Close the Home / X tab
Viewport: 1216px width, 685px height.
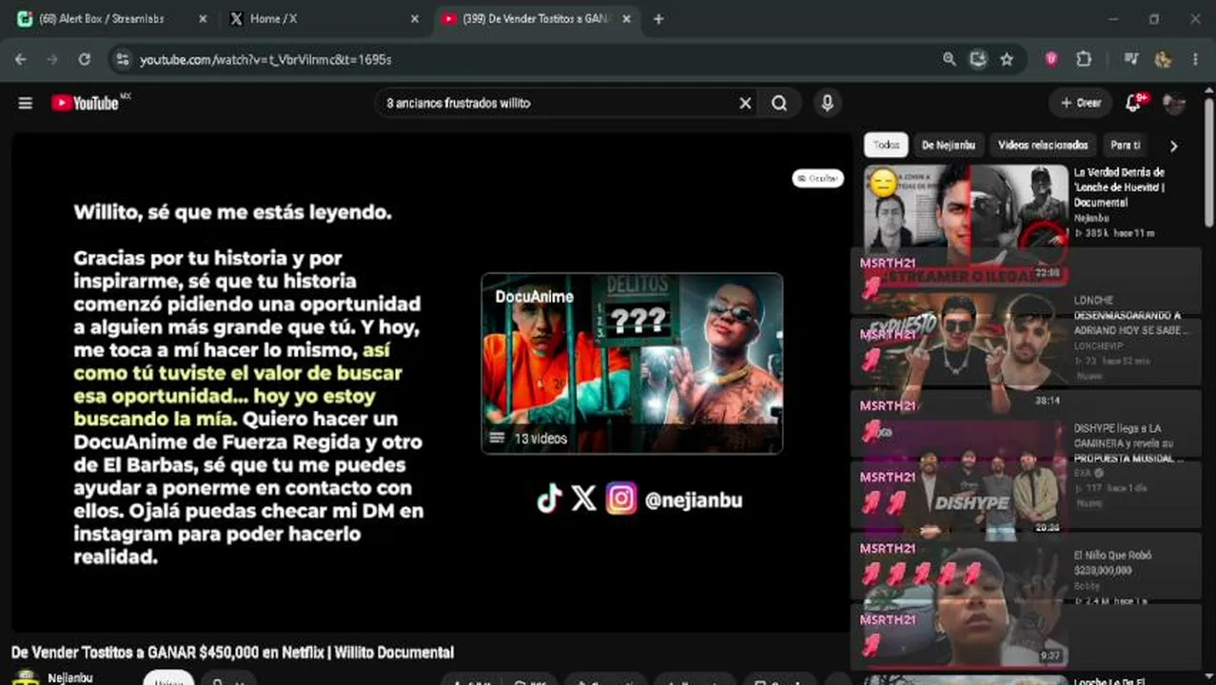click(414, 19)
